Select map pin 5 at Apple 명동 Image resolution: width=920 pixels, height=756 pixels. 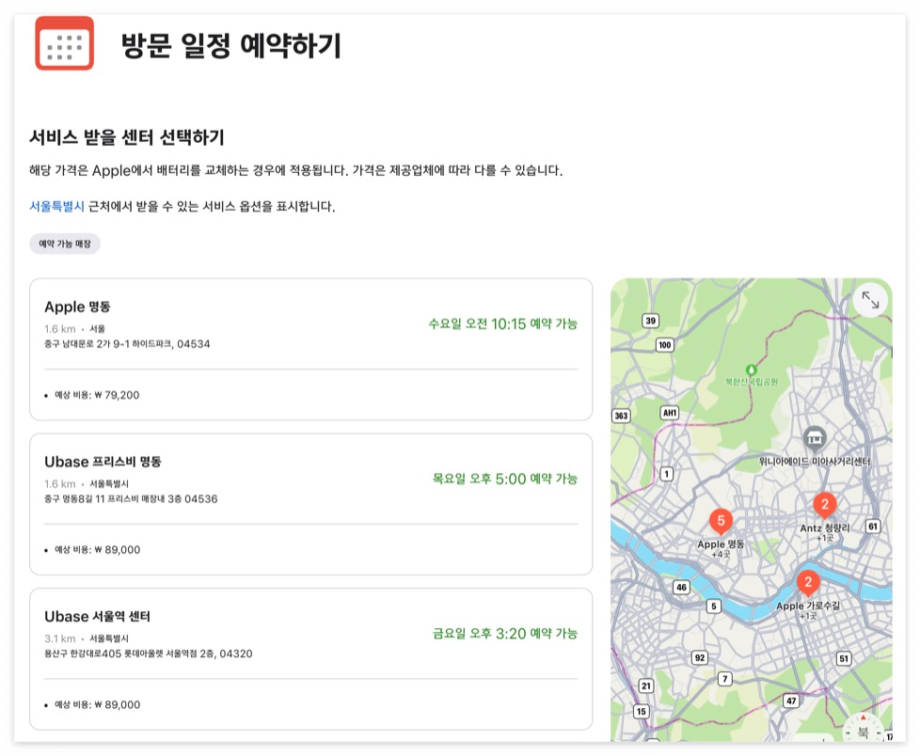click(x=721, y=521)
